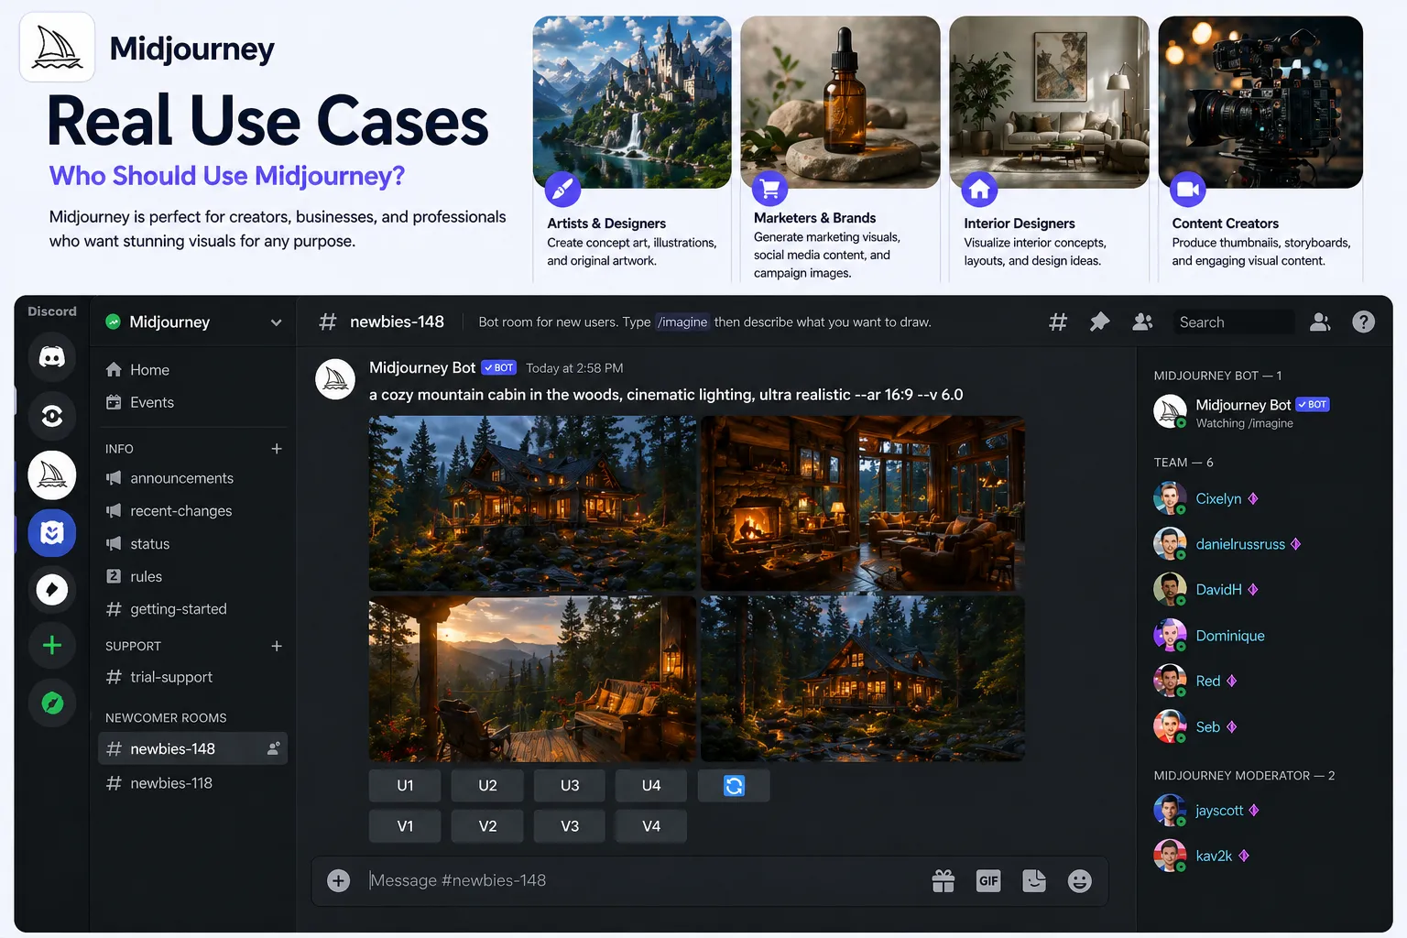This screenshot has width=1407, height=938.
Task: Open the green compass Explore servers icon
Action: (x=52, y=703)
